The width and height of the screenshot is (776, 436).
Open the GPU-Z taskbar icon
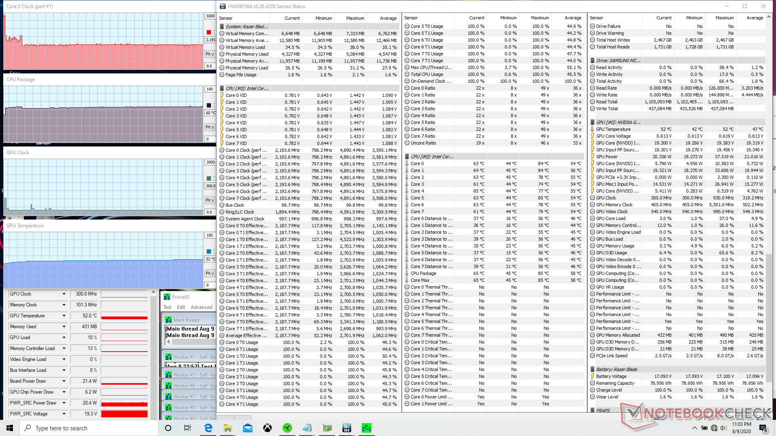[x=327, y=428]
